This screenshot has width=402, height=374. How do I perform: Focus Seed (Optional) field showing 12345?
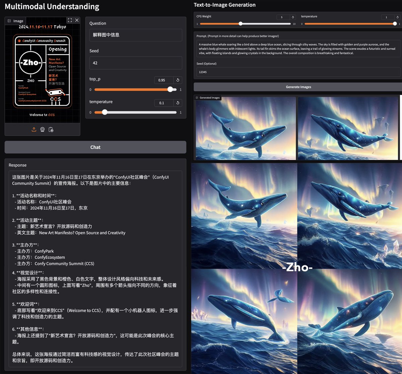pos(298,72)
